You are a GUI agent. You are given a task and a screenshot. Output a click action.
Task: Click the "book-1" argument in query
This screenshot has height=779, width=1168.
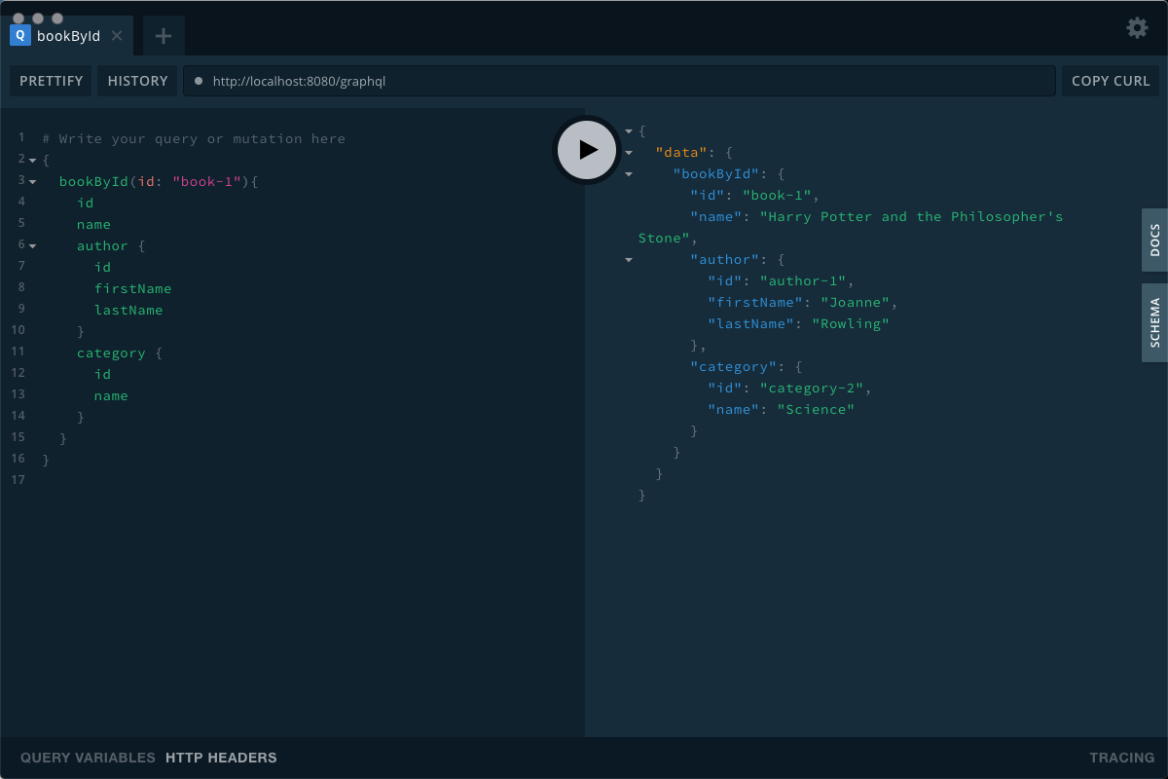(x=205, y=181)
